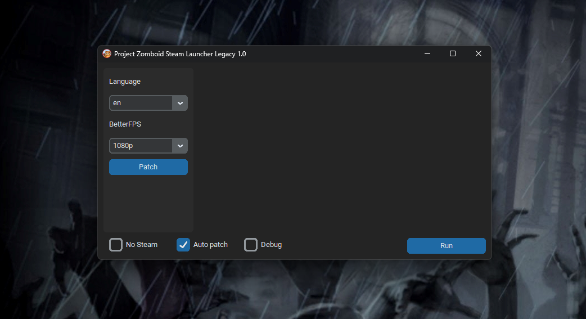Click the 'Auto patch' label text

pos(210,245)
